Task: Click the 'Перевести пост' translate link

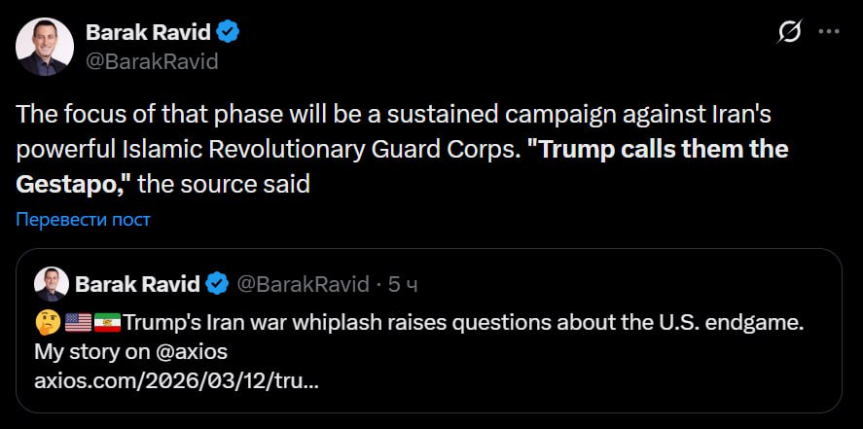Action: click(83, 220)
